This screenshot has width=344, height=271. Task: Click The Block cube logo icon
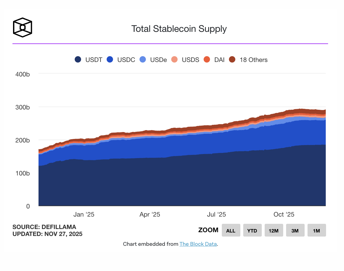pyautogui.click(x=22, y=28)
